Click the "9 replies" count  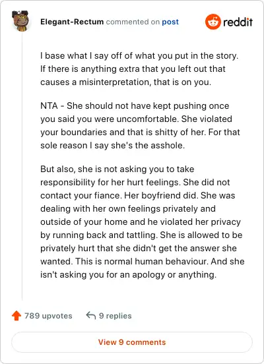point(115,316)
